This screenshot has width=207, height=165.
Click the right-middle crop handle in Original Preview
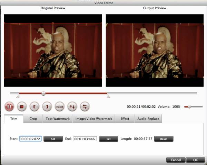point(101,51)
